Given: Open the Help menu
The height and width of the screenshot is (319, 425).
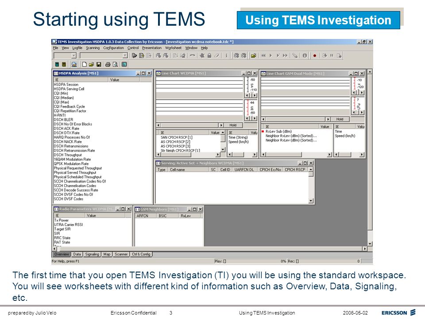Looking at the screenshot, I should coord(204,48).
